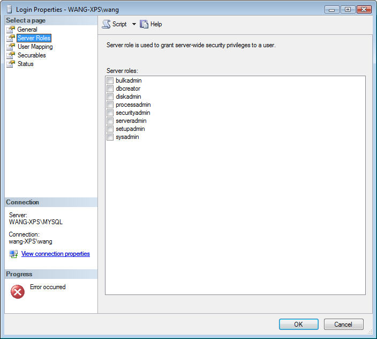The width and height of the screenshot is (377, 339).
Task: Toggle the serveradmin role checkbox
Action: point(110,121)
